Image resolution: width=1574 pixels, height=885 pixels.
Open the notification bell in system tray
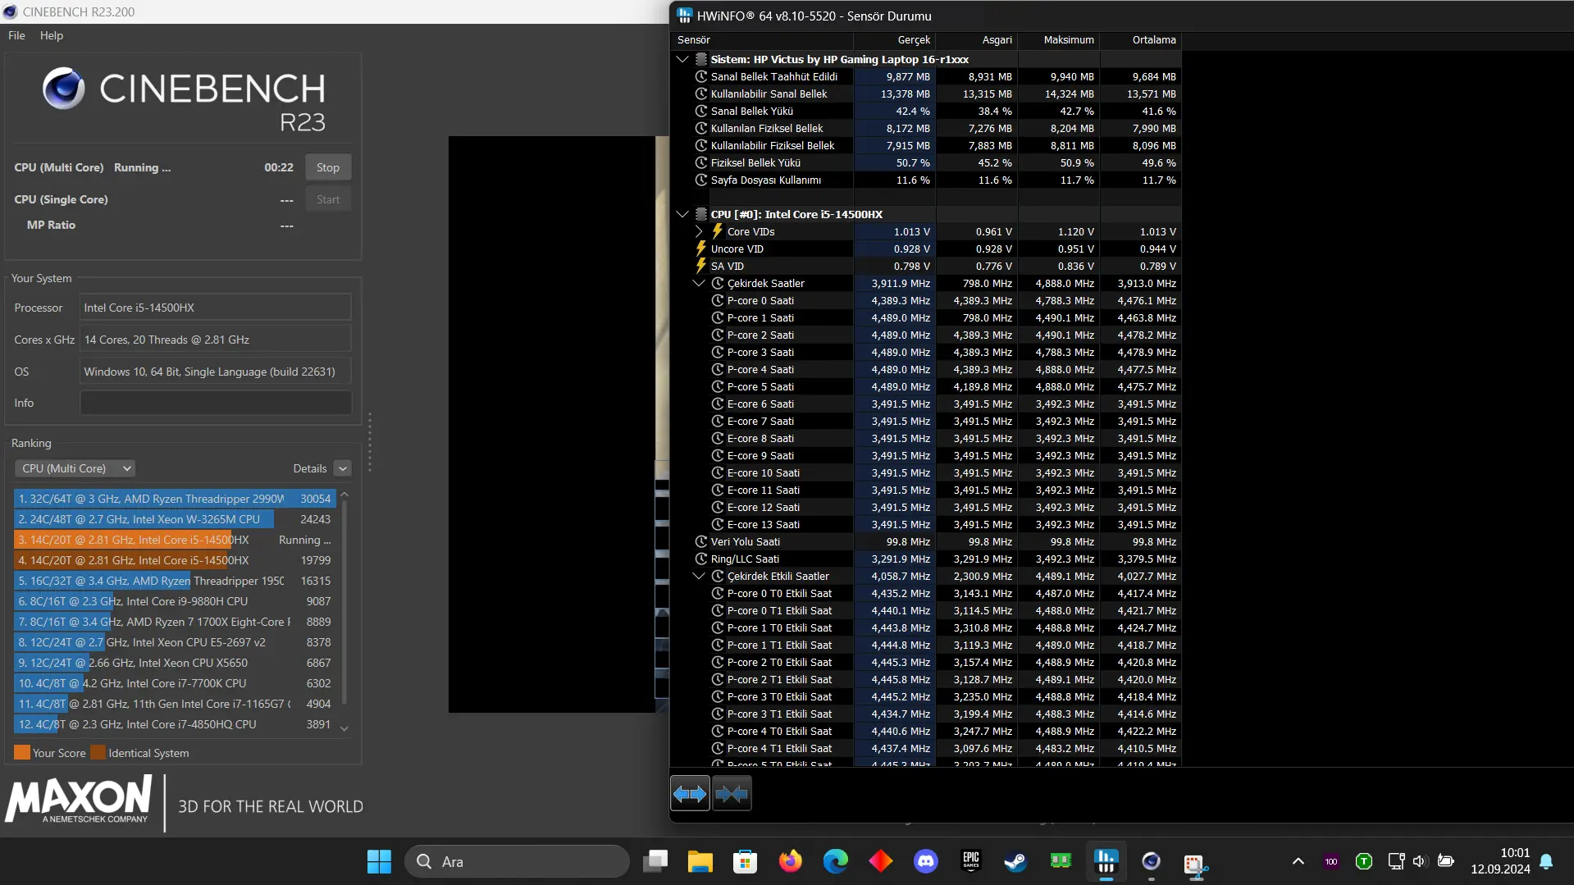click(x=1546, y=861)
